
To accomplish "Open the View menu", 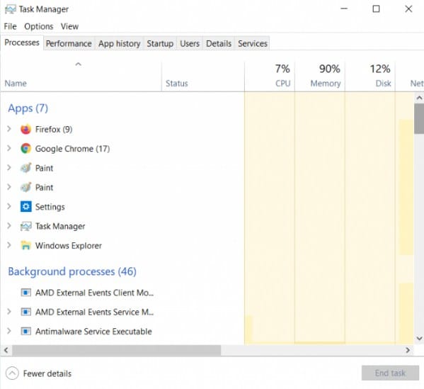I will coord(69,26).
